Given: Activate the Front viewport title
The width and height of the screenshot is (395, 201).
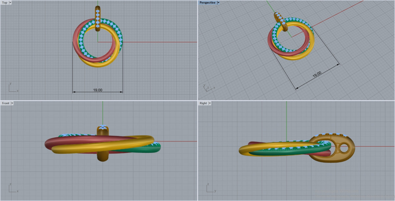Looking at the screenshot, I should coord(6,103).
